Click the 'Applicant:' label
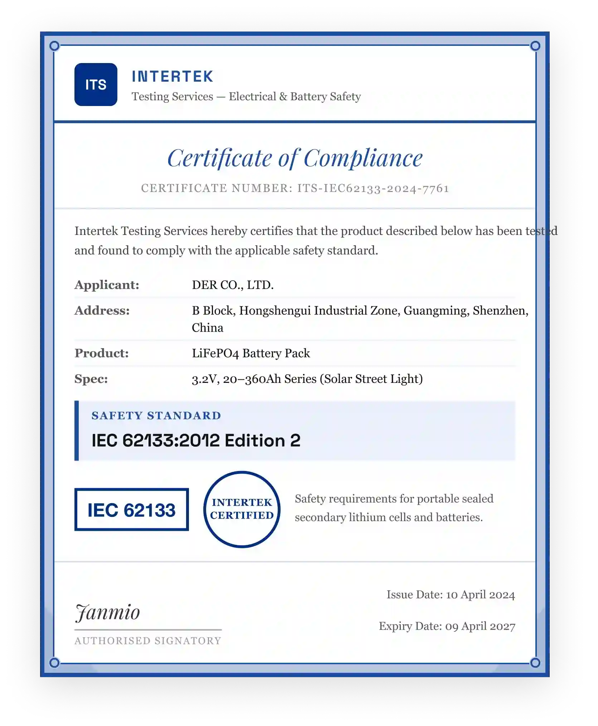 point(107,285)
